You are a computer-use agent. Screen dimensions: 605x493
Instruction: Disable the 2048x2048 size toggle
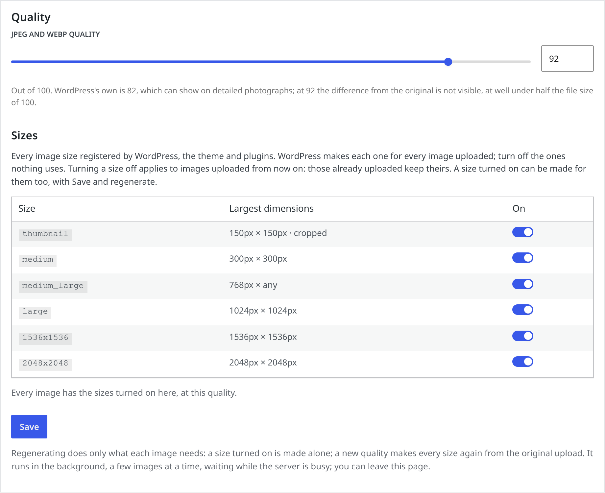click(x=522, y=362)
